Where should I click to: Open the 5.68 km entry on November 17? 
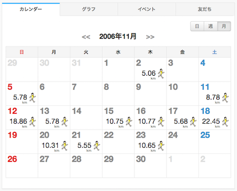181,122
